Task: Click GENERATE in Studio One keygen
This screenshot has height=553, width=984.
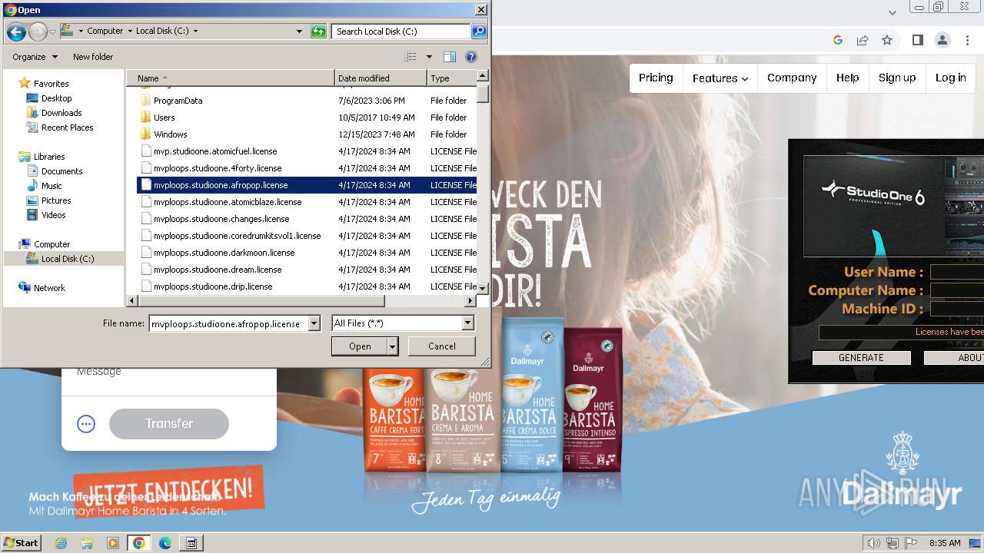Action: 861,358
